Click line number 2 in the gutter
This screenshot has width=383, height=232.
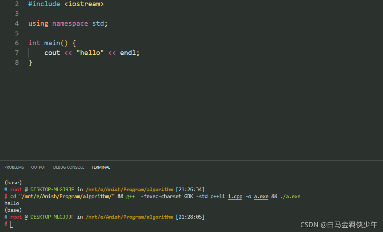click(17, 4)
